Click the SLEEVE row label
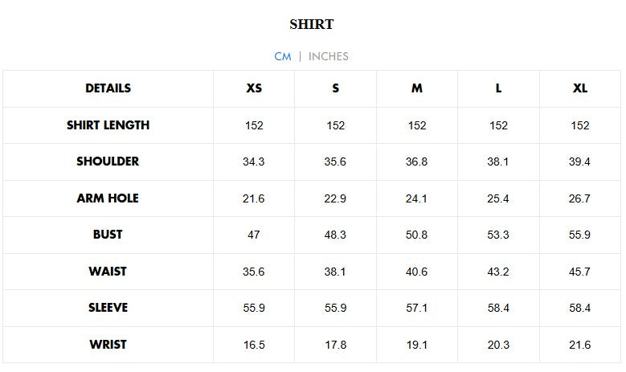The width and height of the screenshot is (626, 372). tap(108, 308)
